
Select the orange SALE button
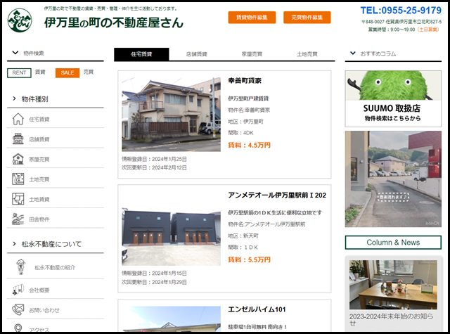click(67, 73)
